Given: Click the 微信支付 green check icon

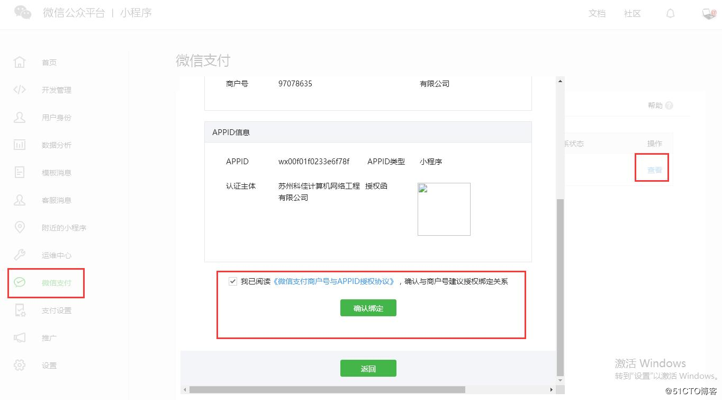Looking at the screenshot, I should point(20,282).
